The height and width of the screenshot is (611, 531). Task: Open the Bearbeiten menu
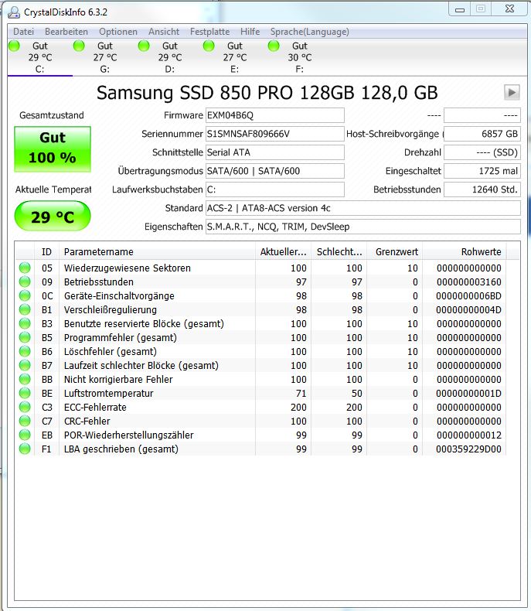66,32
